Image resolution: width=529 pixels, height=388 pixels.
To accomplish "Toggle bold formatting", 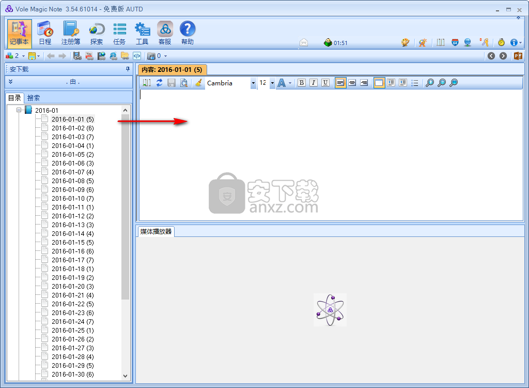I will [302, 83].
